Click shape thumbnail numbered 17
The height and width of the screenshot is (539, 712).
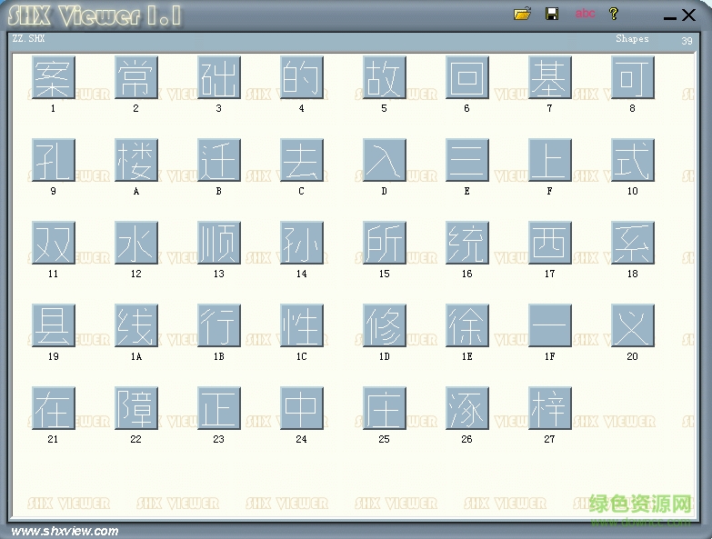point(549,244)
